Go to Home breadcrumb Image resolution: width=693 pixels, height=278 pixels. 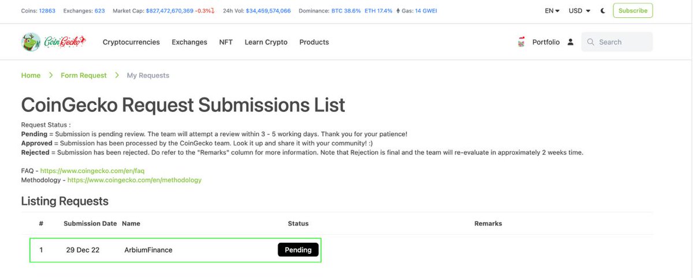click(x=31, y=76)
